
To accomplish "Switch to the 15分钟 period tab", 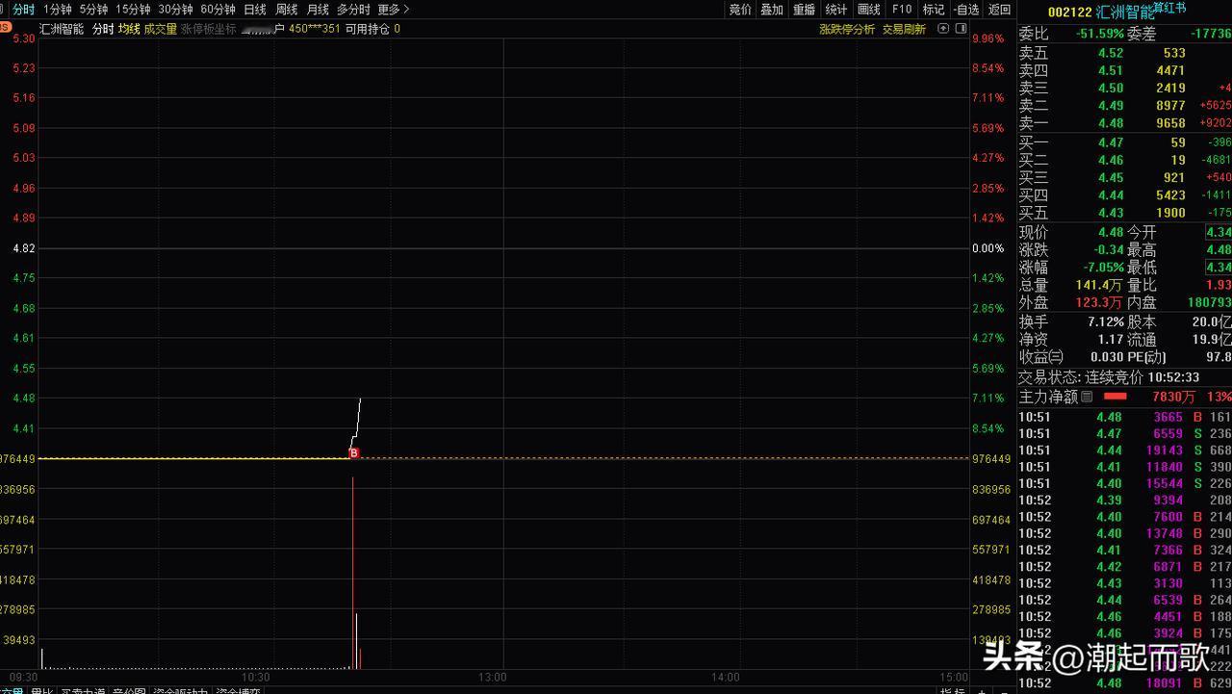I will 133,10.
